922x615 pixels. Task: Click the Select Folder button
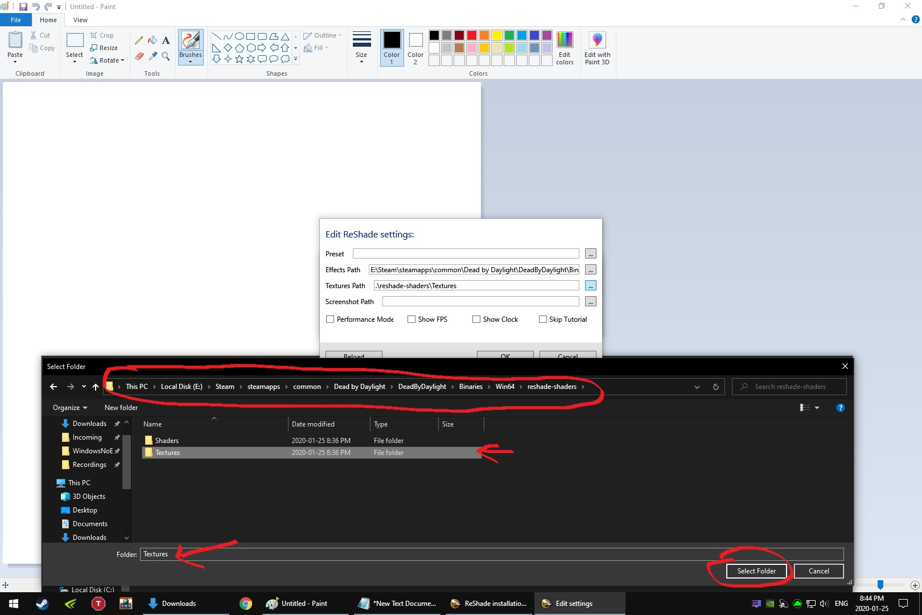(x=756, y=571)
